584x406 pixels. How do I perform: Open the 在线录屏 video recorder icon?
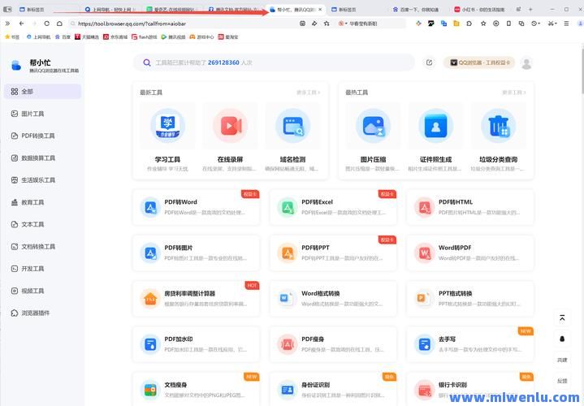pos(230,126)
